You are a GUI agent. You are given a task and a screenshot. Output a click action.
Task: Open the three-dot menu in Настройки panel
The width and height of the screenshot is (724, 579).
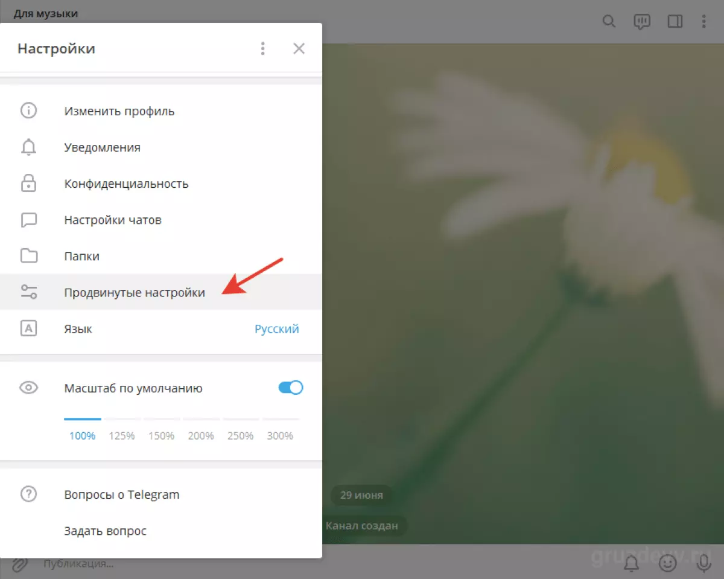[262, 49]
